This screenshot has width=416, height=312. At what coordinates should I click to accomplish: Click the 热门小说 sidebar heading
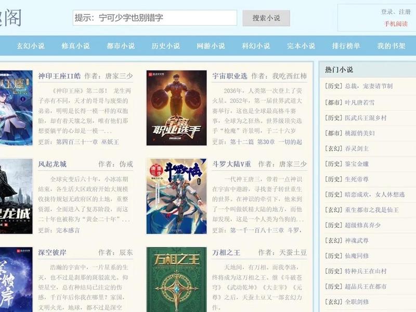coord(339,70)
